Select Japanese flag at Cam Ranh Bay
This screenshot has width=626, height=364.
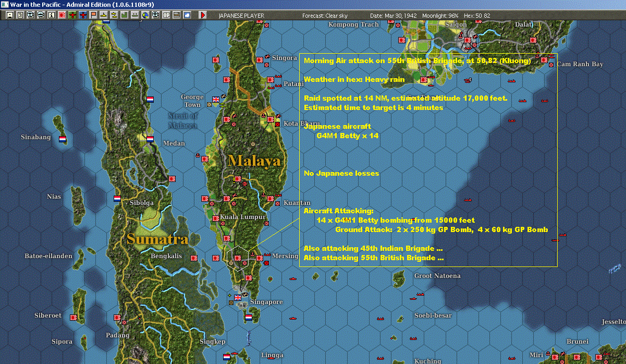coord(544,60)
